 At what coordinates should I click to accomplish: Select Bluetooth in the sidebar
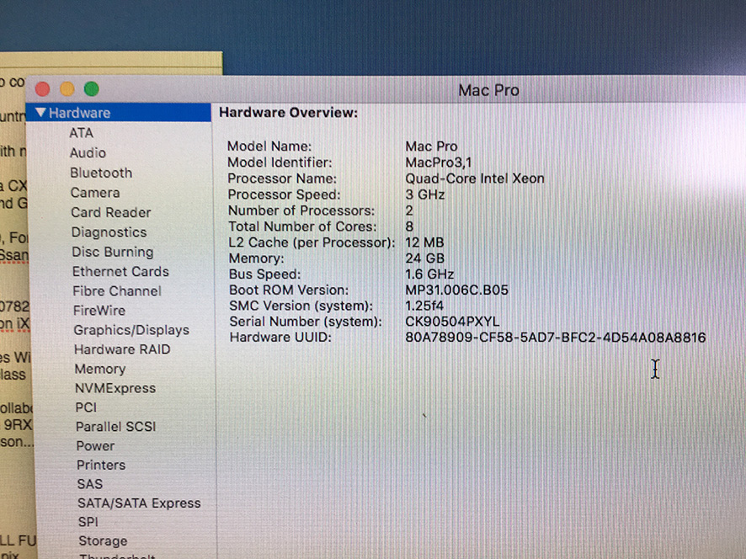tap(101, 173)
